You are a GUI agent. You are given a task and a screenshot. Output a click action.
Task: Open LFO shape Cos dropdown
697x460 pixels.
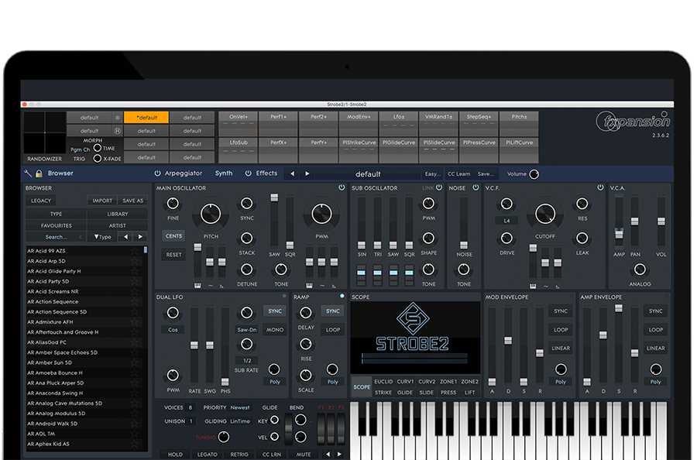click(x=173, y=330)
